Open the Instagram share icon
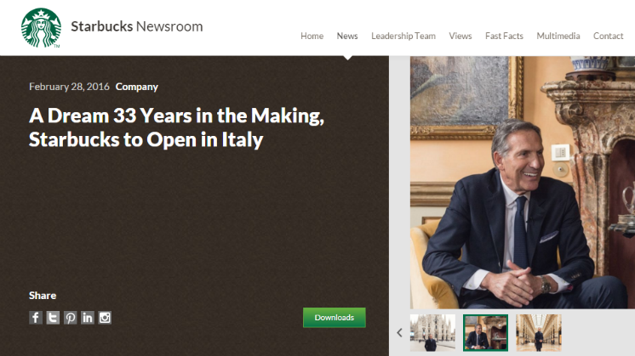The width and height of the screenshot is (635, 356). [x=105, y=318]
